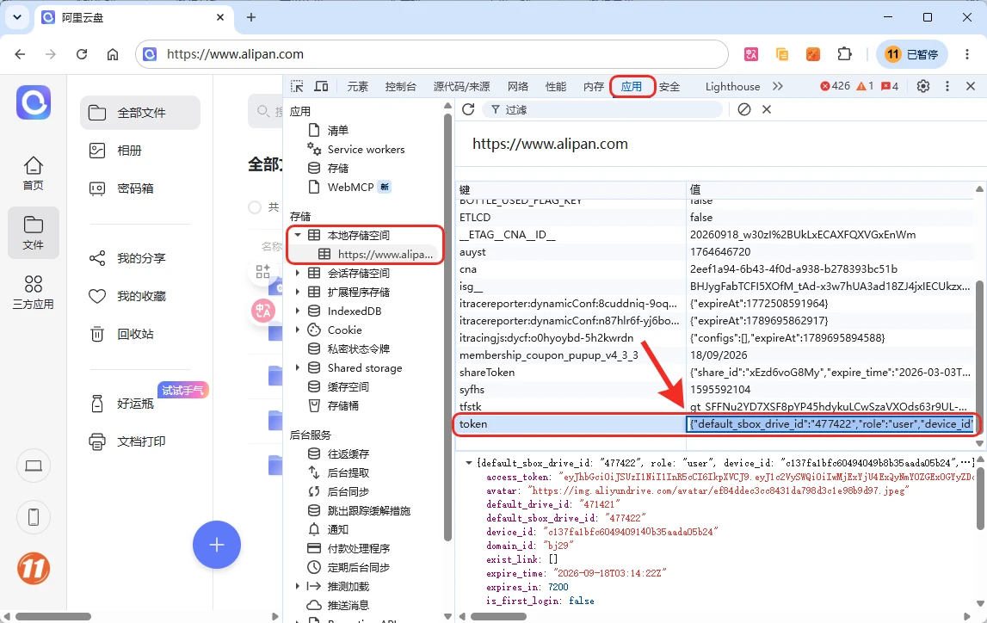Click delete selected entry X icon
The image size is (987, 623).
(x=767, y=109)
